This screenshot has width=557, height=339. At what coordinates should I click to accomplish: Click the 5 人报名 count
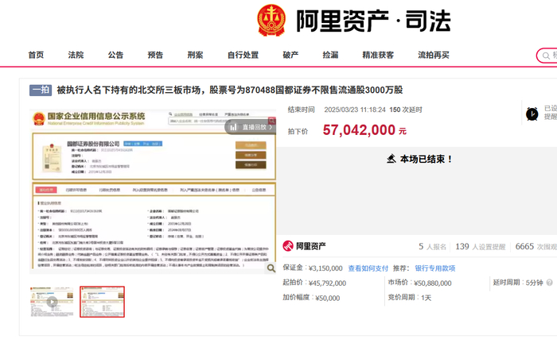432,246
